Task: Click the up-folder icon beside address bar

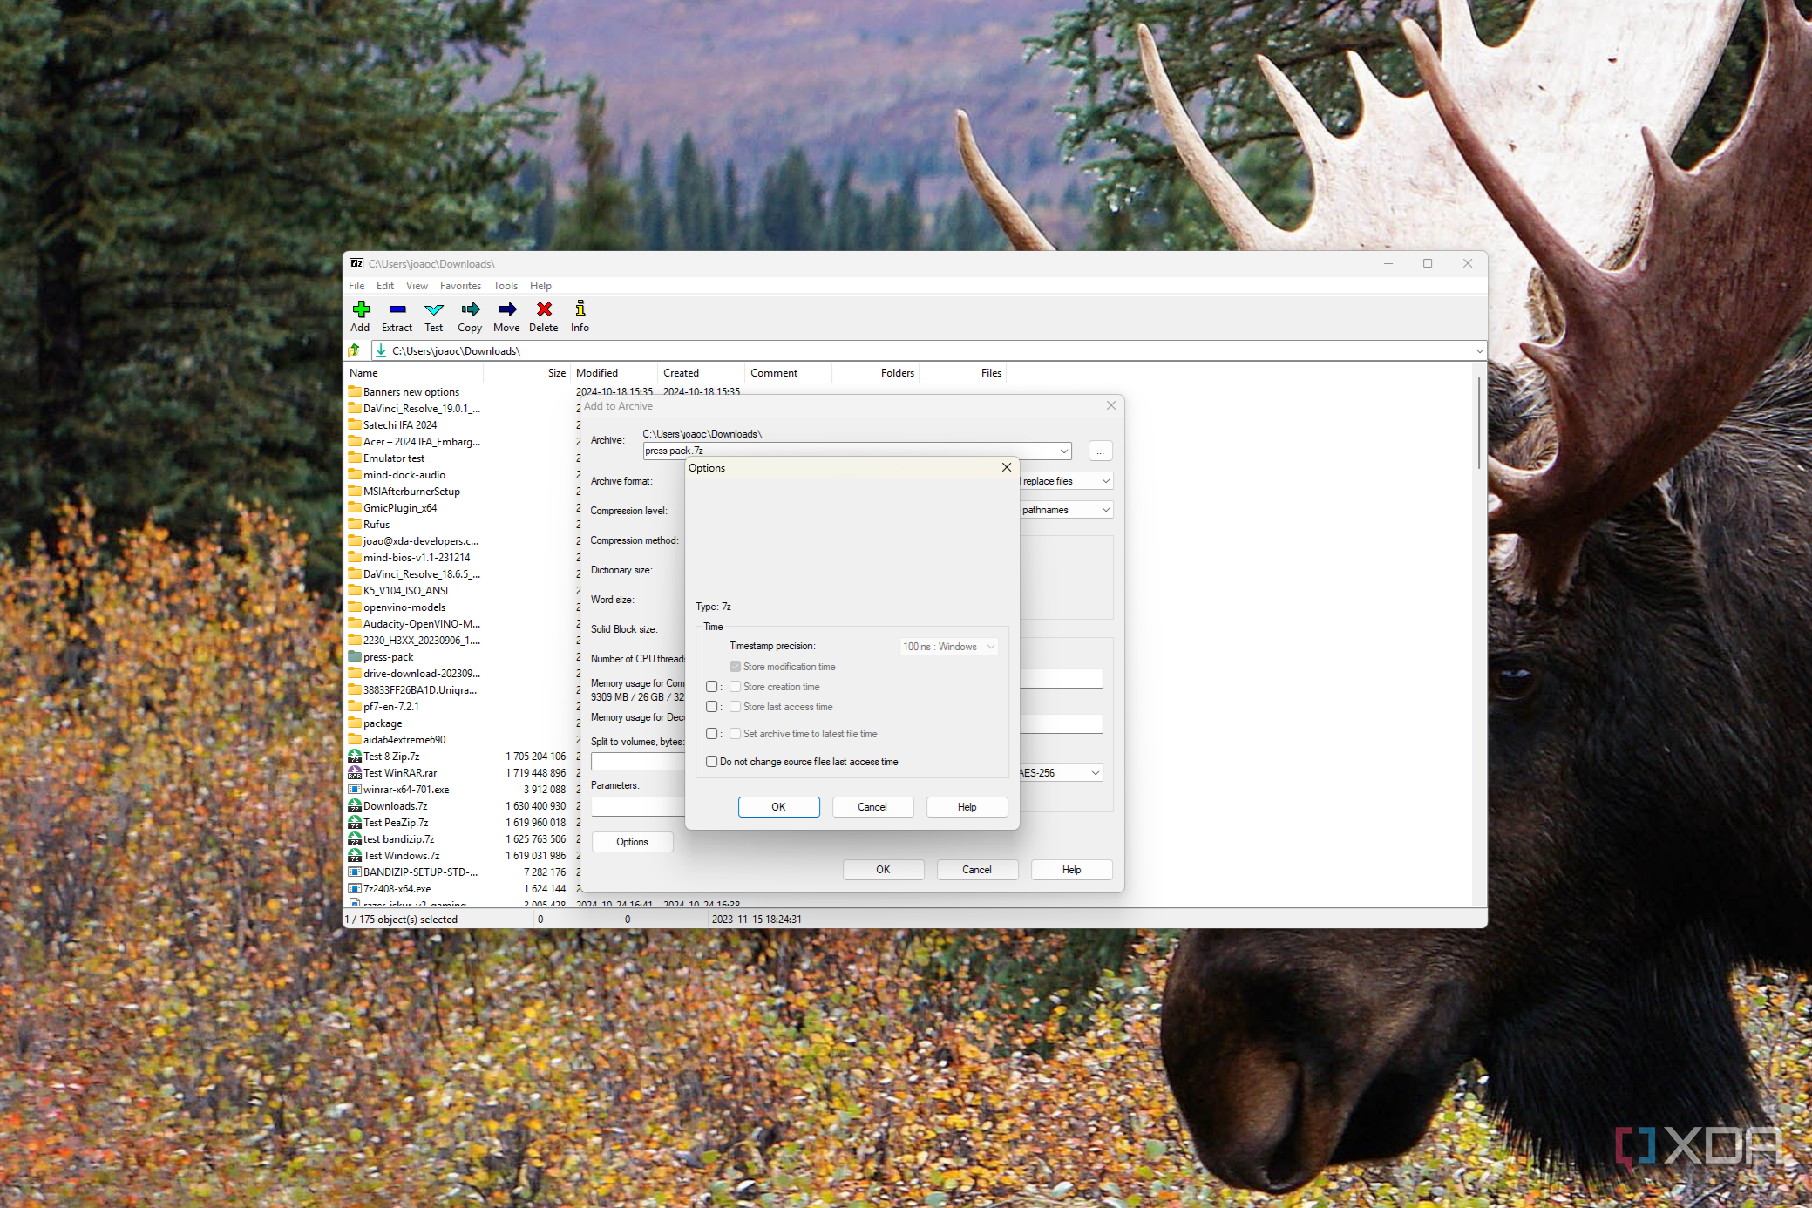Action: point(355,350)
